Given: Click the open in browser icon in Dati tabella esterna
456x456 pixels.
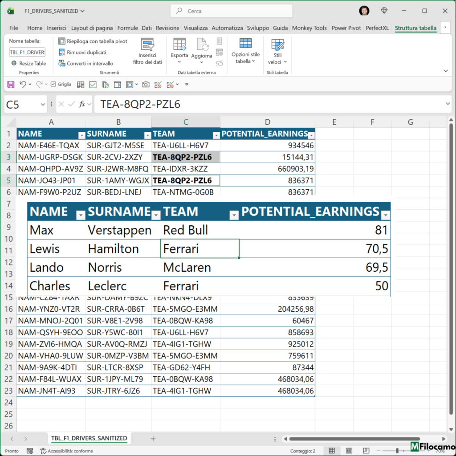Looking at the screenshot, I should [220, 53].
